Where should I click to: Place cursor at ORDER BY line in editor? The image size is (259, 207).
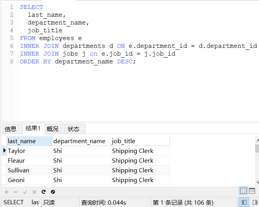[78, 61]
